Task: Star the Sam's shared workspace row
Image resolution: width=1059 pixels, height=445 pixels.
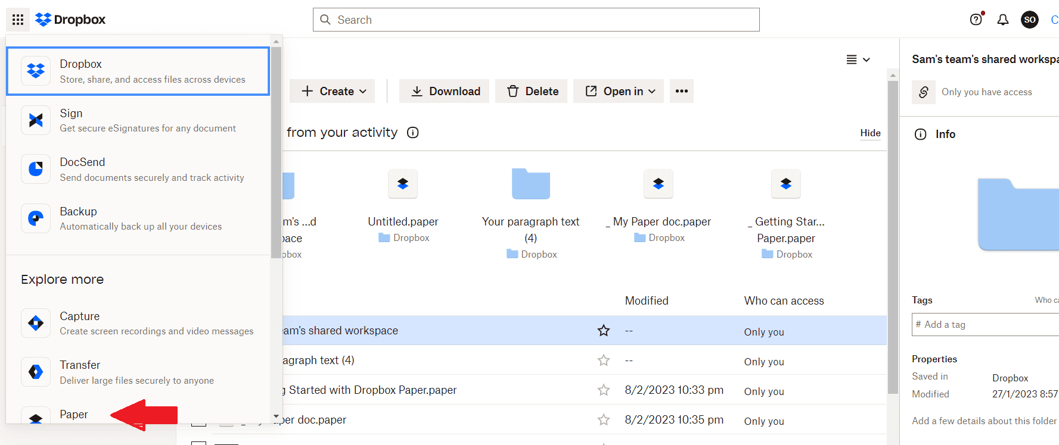Action: pyautogui.click(x=604, y=330)
